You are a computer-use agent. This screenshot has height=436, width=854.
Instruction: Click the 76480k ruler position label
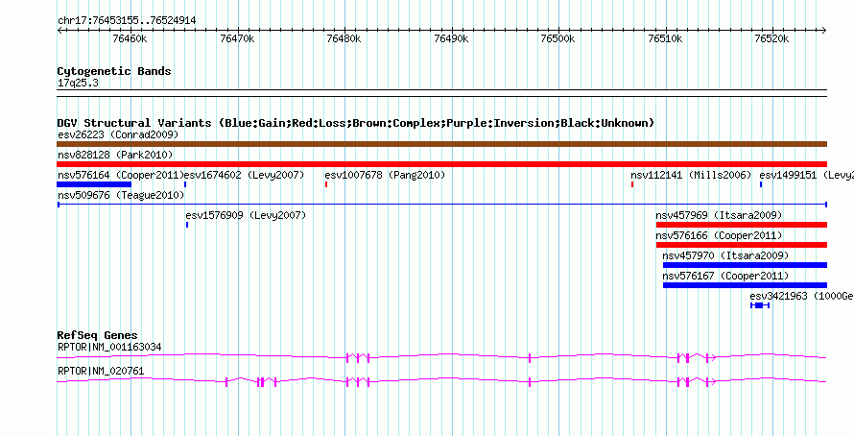(345, 38)
